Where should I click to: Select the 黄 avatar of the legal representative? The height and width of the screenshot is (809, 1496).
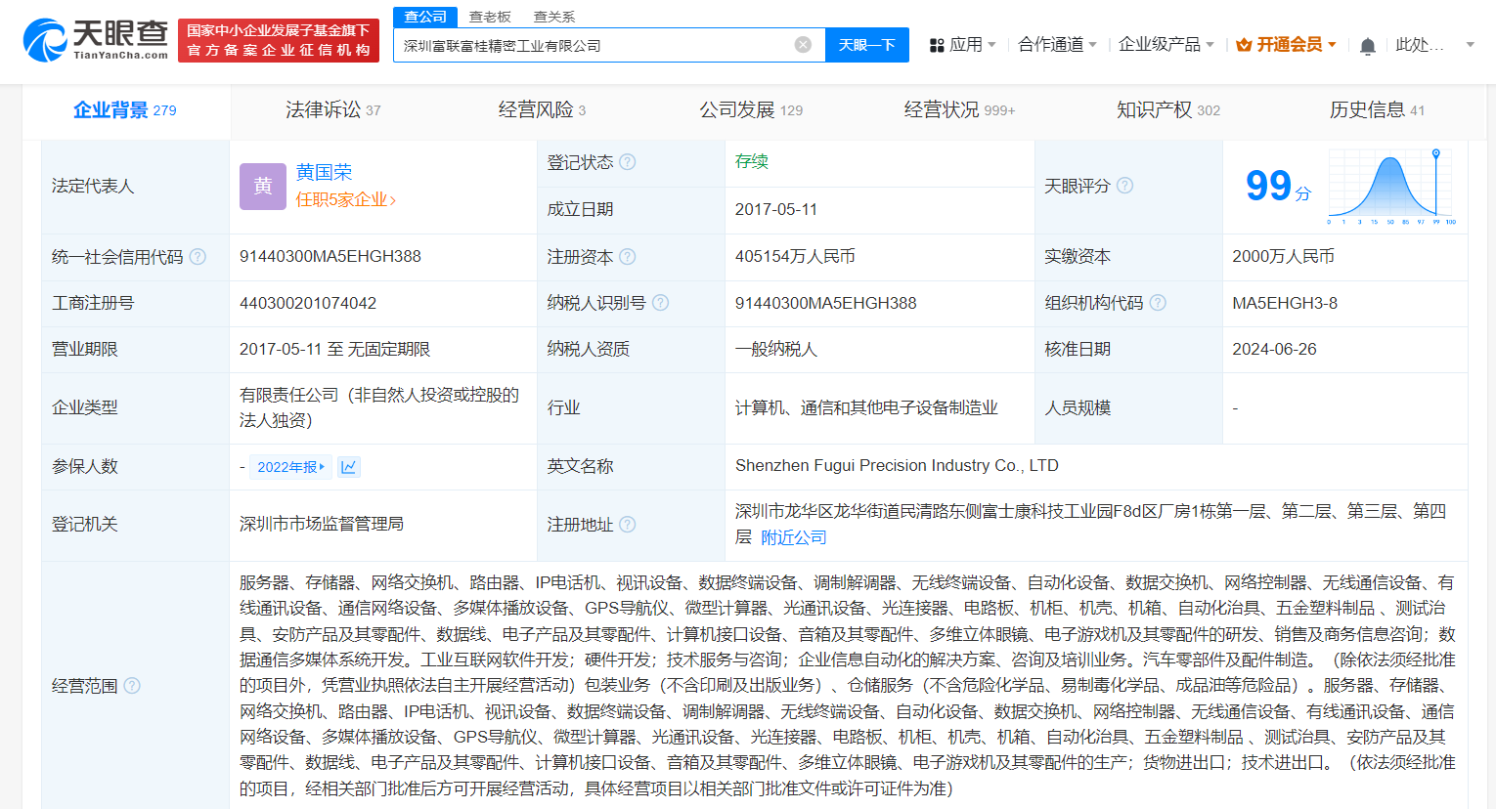point(262,186)
